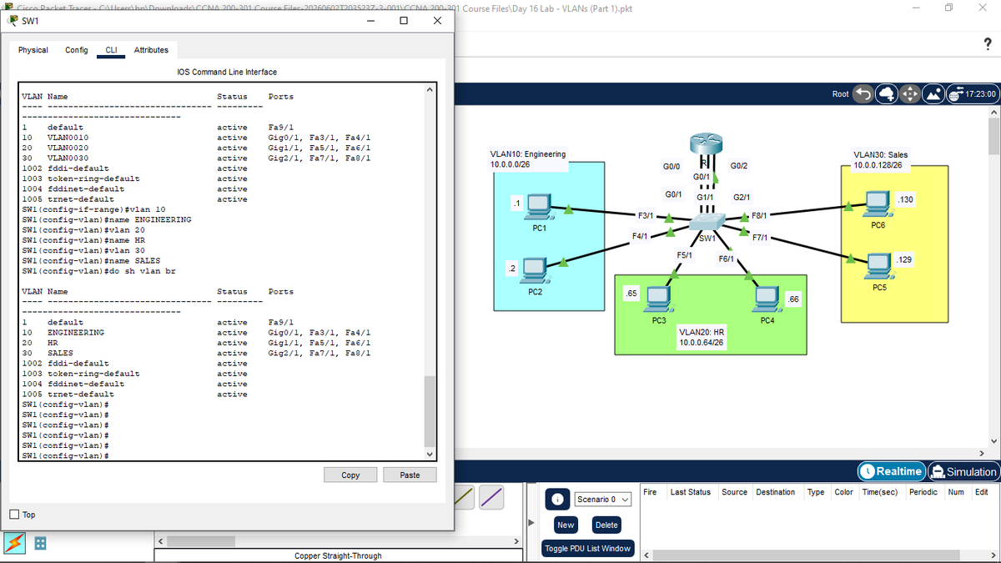This screenshot has height=563, width=1001.
Task: Select the SW1 switch in the topology
Action: click(x=707, y=221)
